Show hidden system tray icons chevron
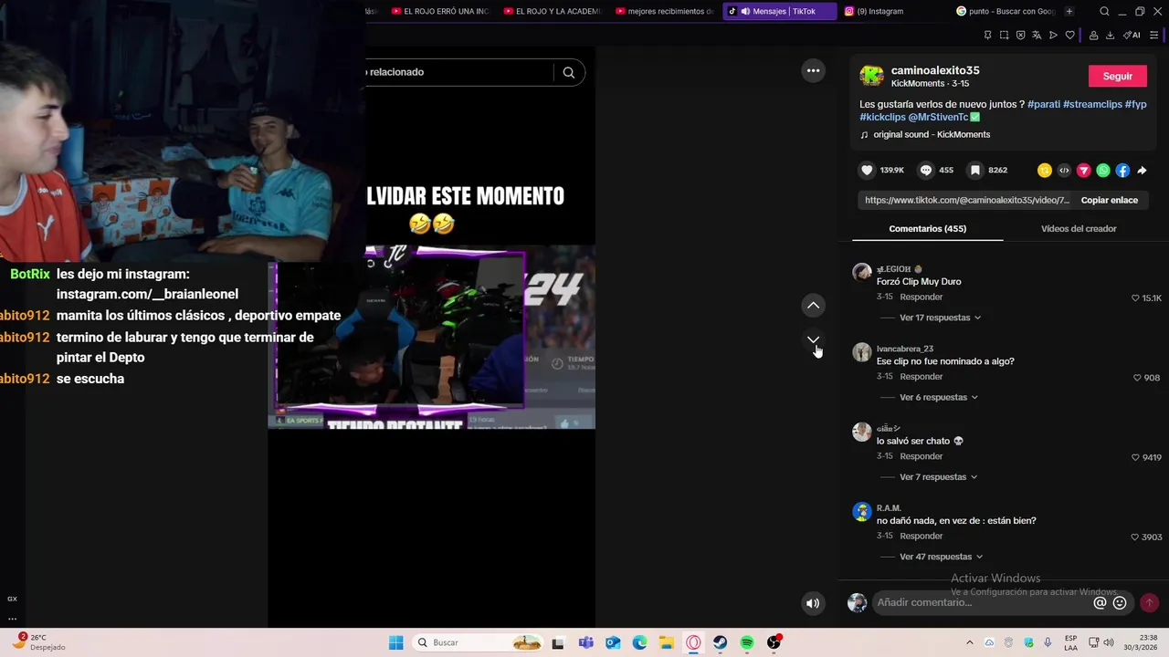 pos(969,642)
